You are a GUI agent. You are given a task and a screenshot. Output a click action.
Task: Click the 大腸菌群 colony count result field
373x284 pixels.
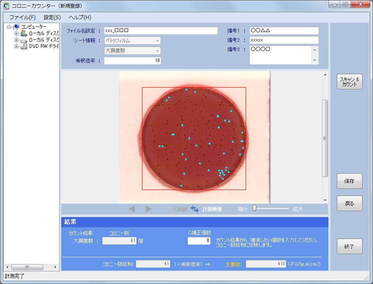(119, 241)
